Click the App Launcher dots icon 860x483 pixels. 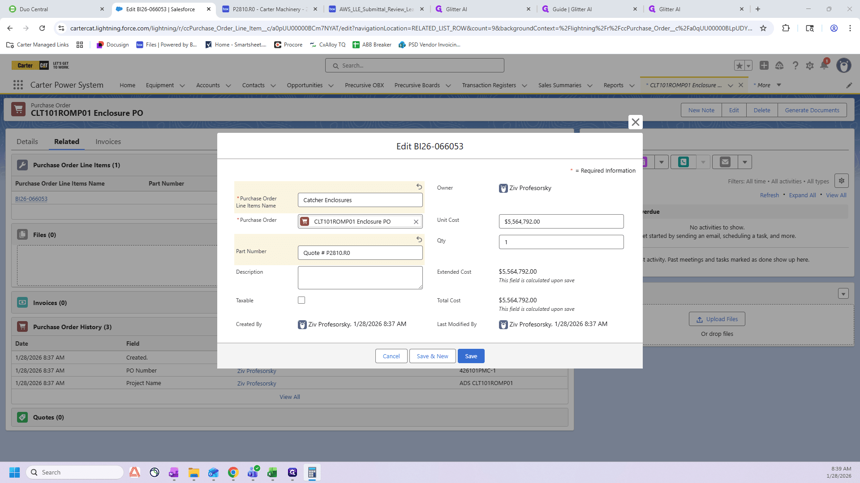pos(18,85)
